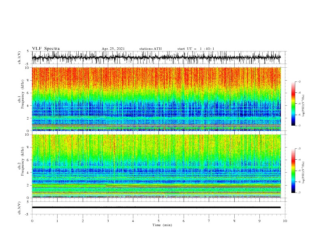Click the "Time (min)" axis label
This screenshot has height=248, width=321.
click(162, 225)
